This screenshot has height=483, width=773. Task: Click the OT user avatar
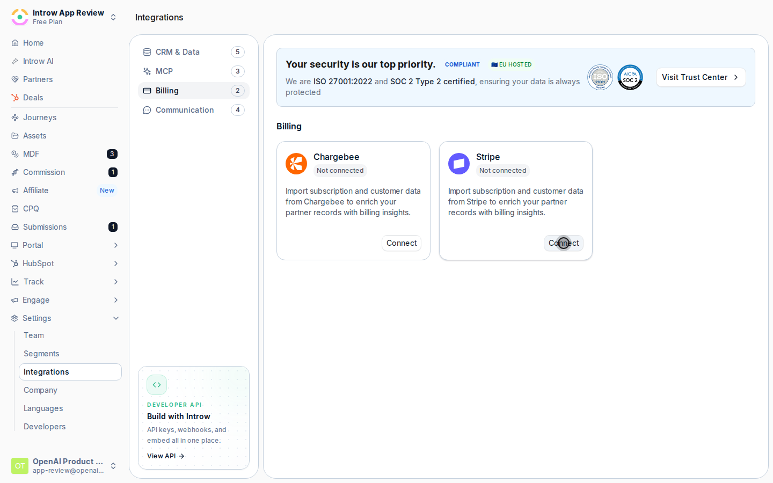click(x=20, y=466)
